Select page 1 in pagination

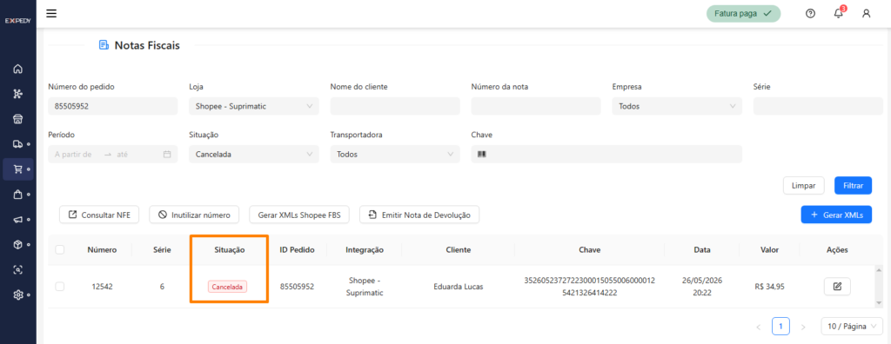pyautogui.click(x=780, y=327)
